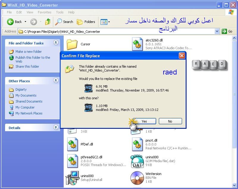Expand the Details panel
238x189 pixels.
pyautogui.click(x=56, y=128)
